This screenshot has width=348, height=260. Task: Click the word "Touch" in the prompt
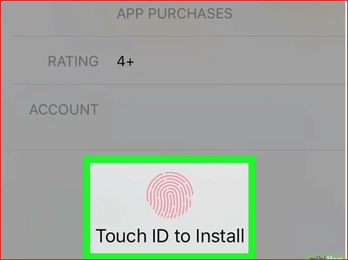121,236
